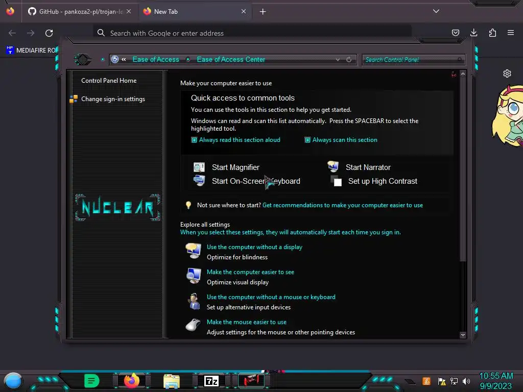523x392 pixels.
Task: Click the red taskbar app icon
Action: click(251, 381)
